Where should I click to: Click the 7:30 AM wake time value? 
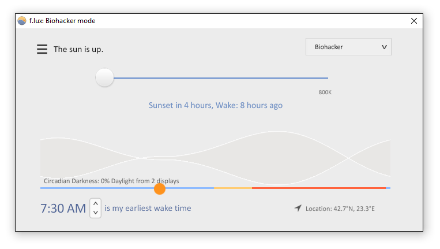coord(63,208)
